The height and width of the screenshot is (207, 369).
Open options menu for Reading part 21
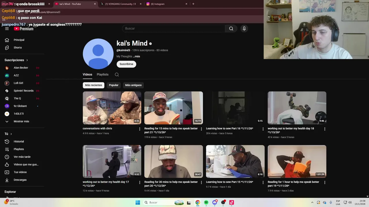coord(201,129)
